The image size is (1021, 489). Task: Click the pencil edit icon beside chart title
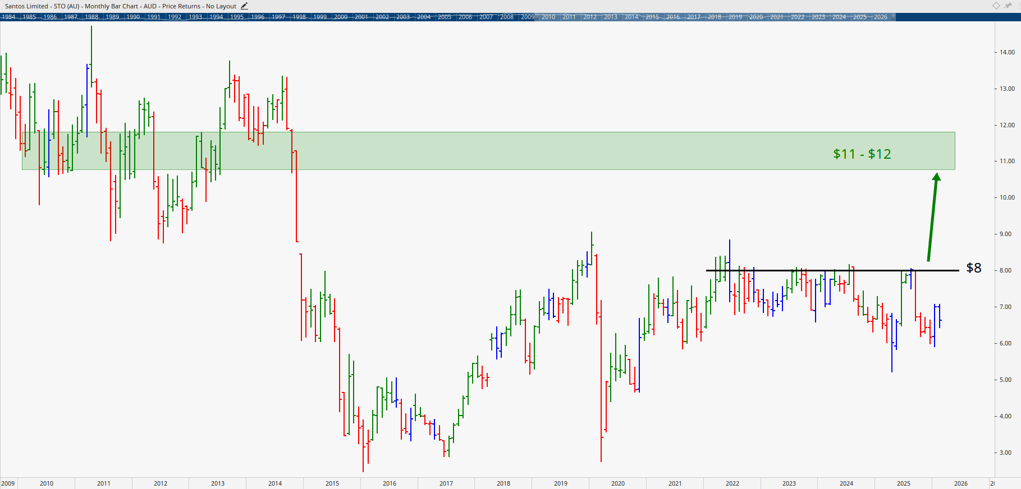(x=244, y=6)
